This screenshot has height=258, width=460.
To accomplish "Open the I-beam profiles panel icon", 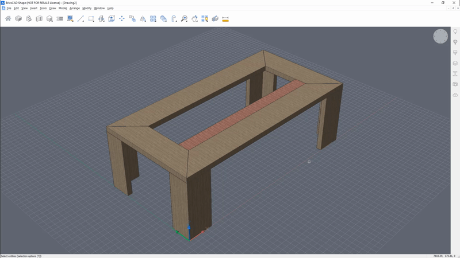I will click(455, 74).
